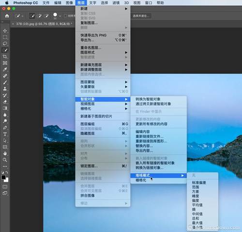Select the Move tool
Screen dimensions: 242x232
[x=5, y=31]
